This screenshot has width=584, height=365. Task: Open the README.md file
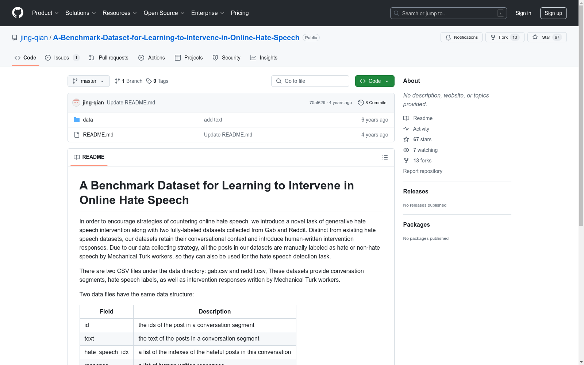coord(98,135)
